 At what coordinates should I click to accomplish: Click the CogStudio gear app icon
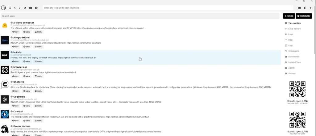(5, 99)
